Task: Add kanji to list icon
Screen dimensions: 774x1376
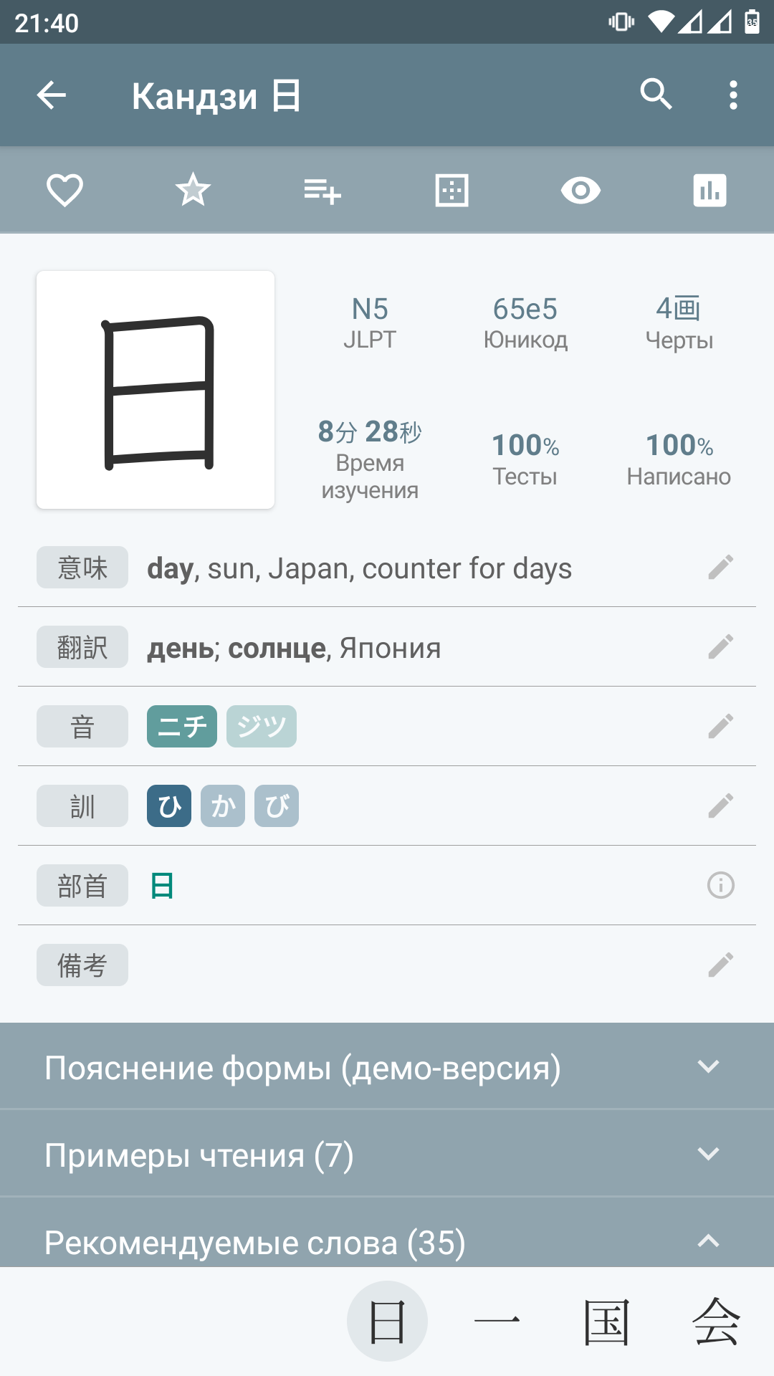Action: [x=322, y=191]
